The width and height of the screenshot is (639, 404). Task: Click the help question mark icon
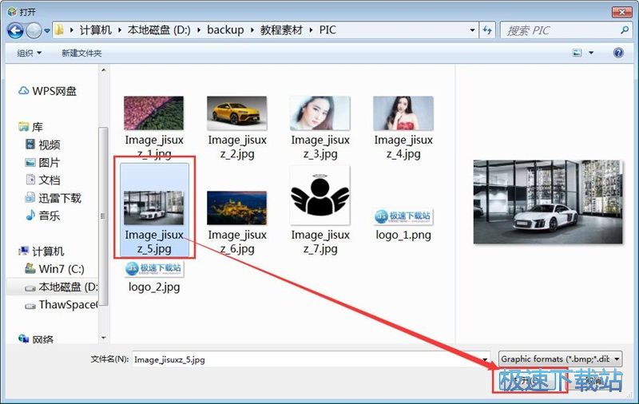click(x=617, y=53)
